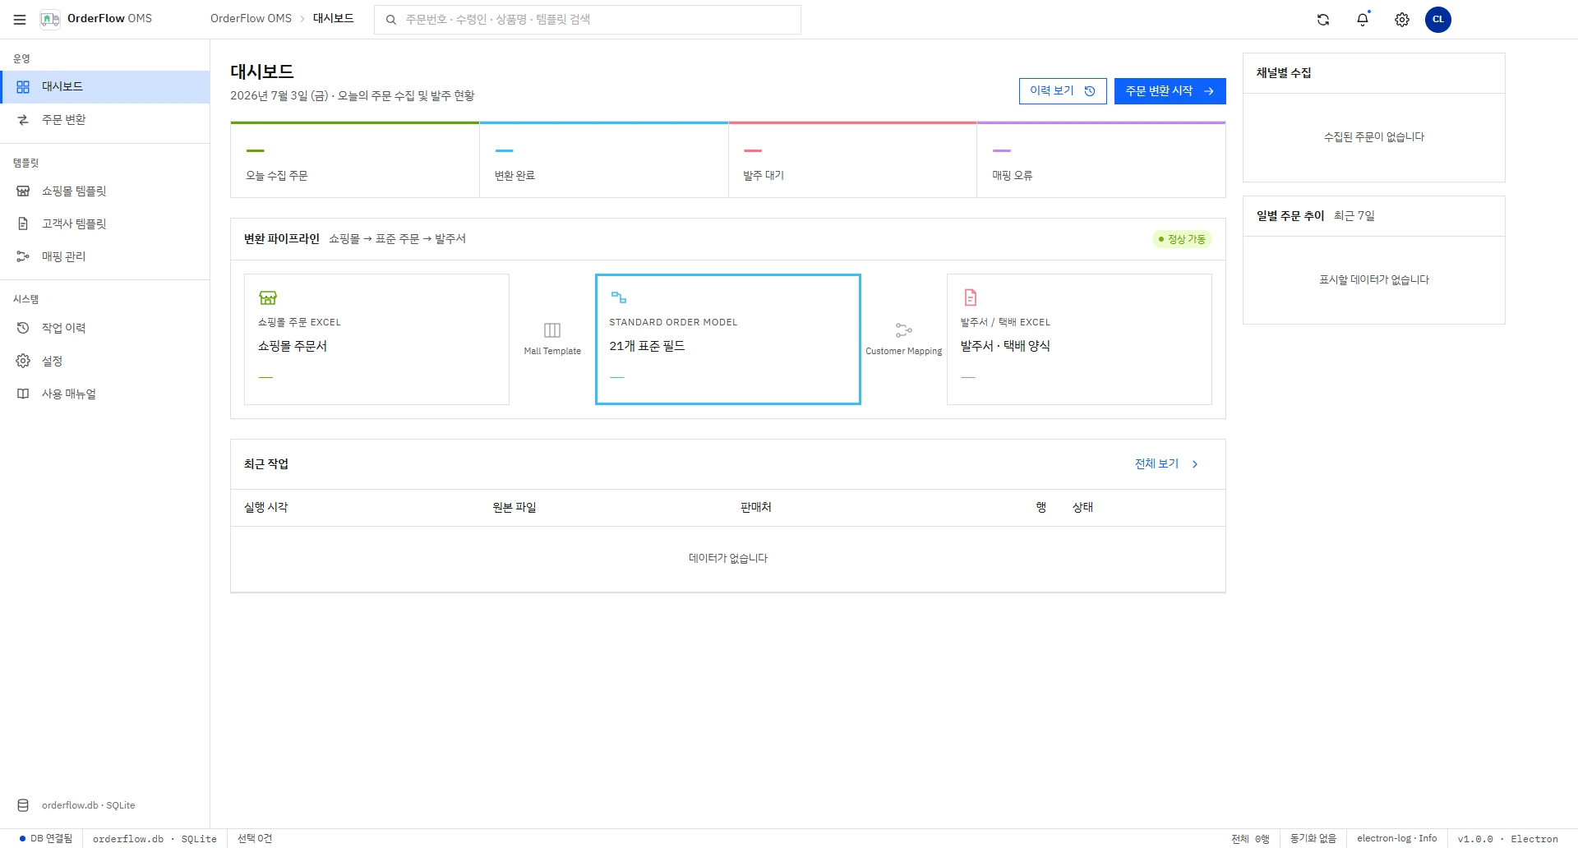Click the search magnifier icon

click(391, 20)
